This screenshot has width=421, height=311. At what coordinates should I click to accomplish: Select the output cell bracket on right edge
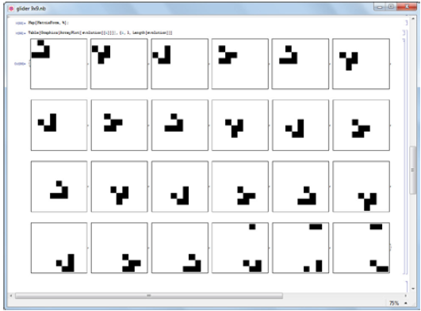click(404, 155)
